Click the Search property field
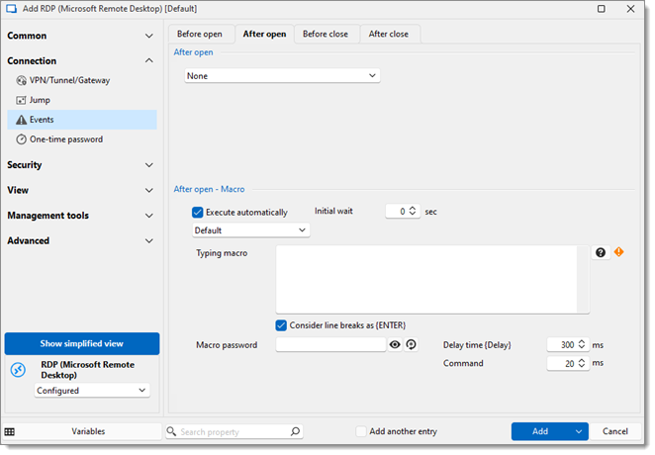This screenshot has width=655, height=455. (x=234, y=431)
